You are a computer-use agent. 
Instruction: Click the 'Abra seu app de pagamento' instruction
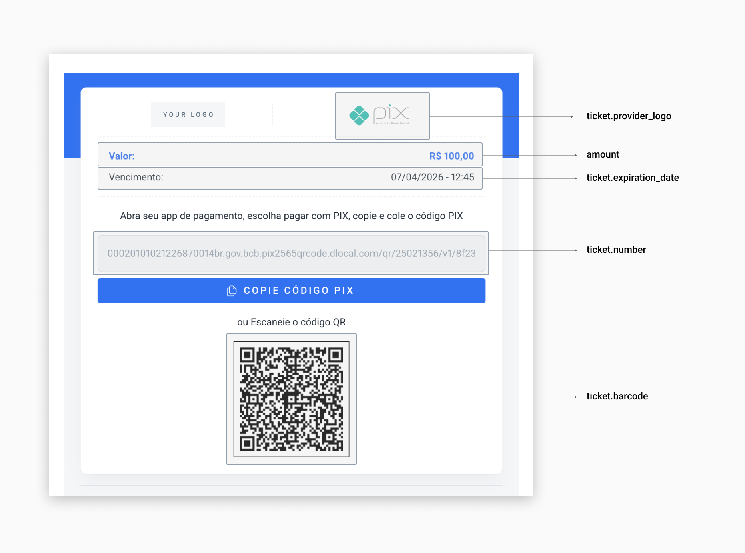(x=291, y=216)
